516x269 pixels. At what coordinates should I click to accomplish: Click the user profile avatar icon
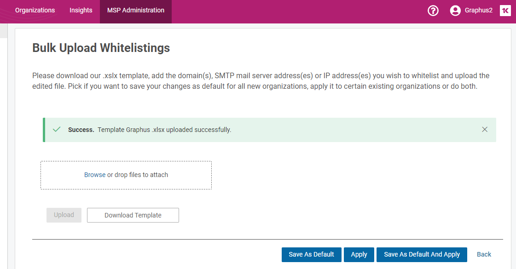pos(455,11)
